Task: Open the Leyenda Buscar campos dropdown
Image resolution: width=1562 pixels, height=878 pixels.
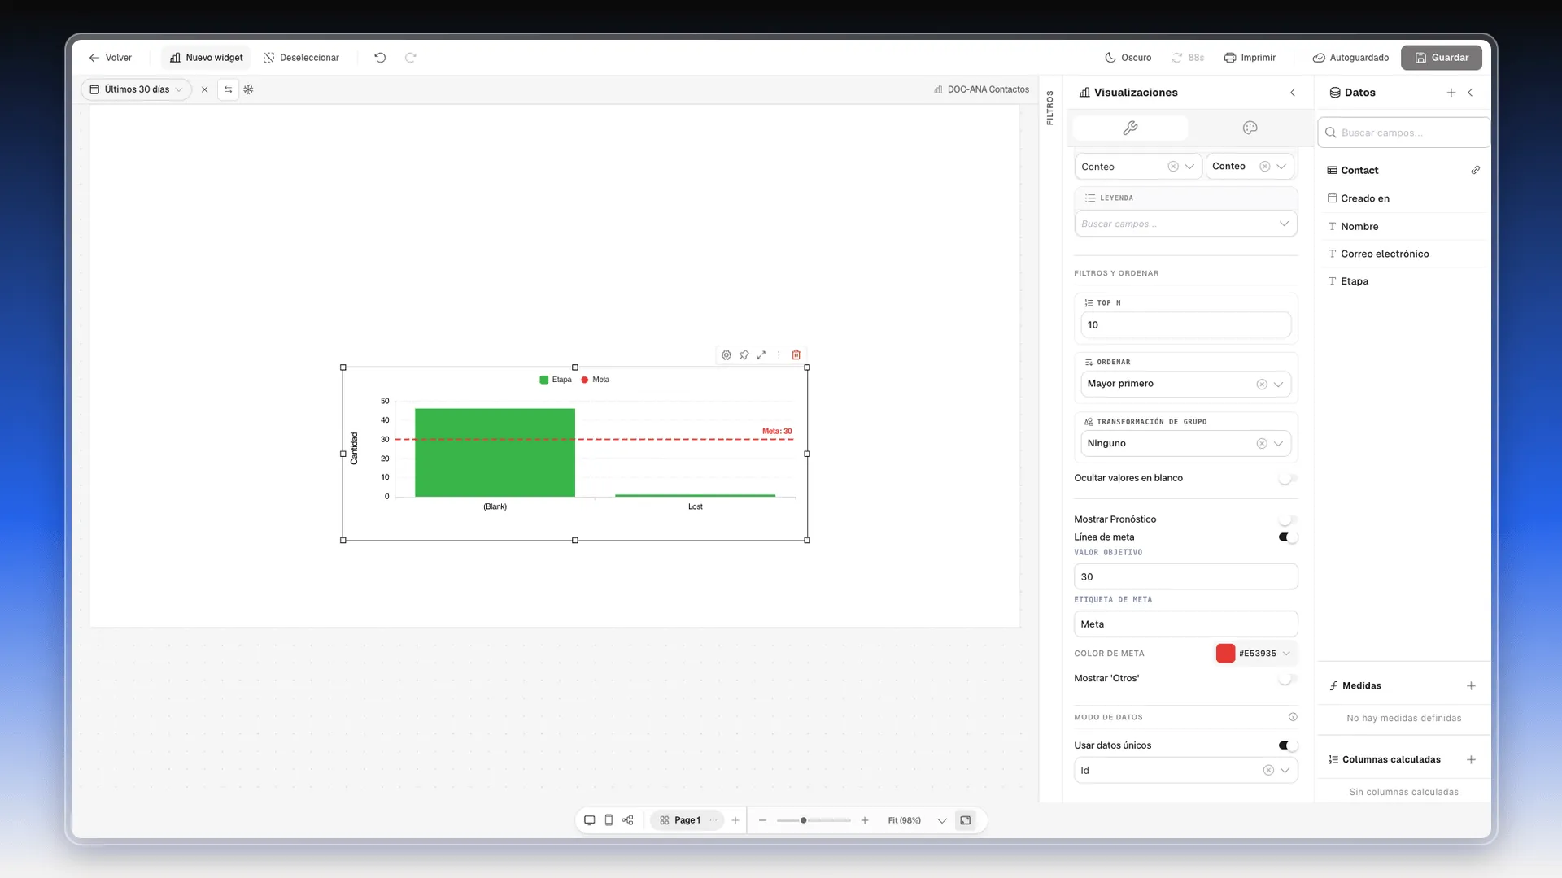Action: tap(1185, 224)
